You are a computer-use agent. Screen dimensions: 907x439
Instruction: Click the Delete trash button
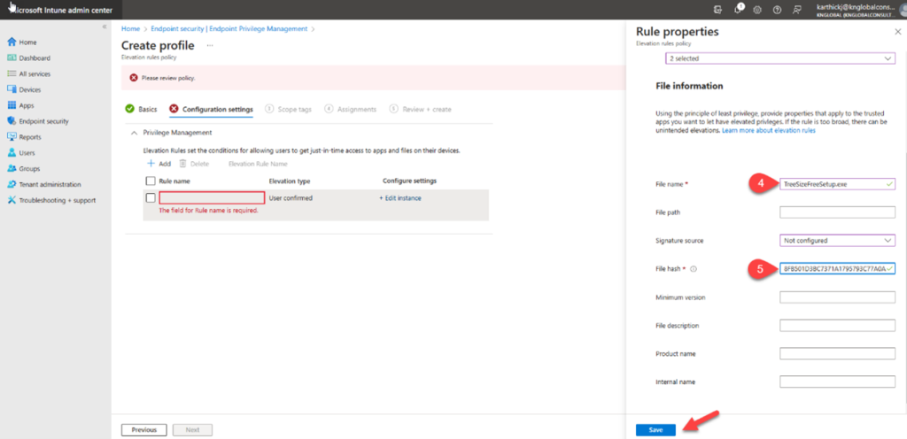pyautogui.click(x=194, y=164)
